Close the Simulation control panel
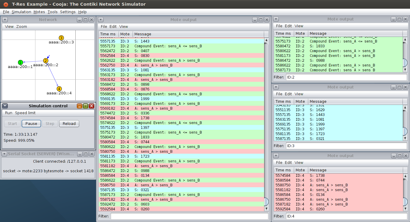Screen dimensions: 410x222 pyautogui.click(x=92, y=106)
